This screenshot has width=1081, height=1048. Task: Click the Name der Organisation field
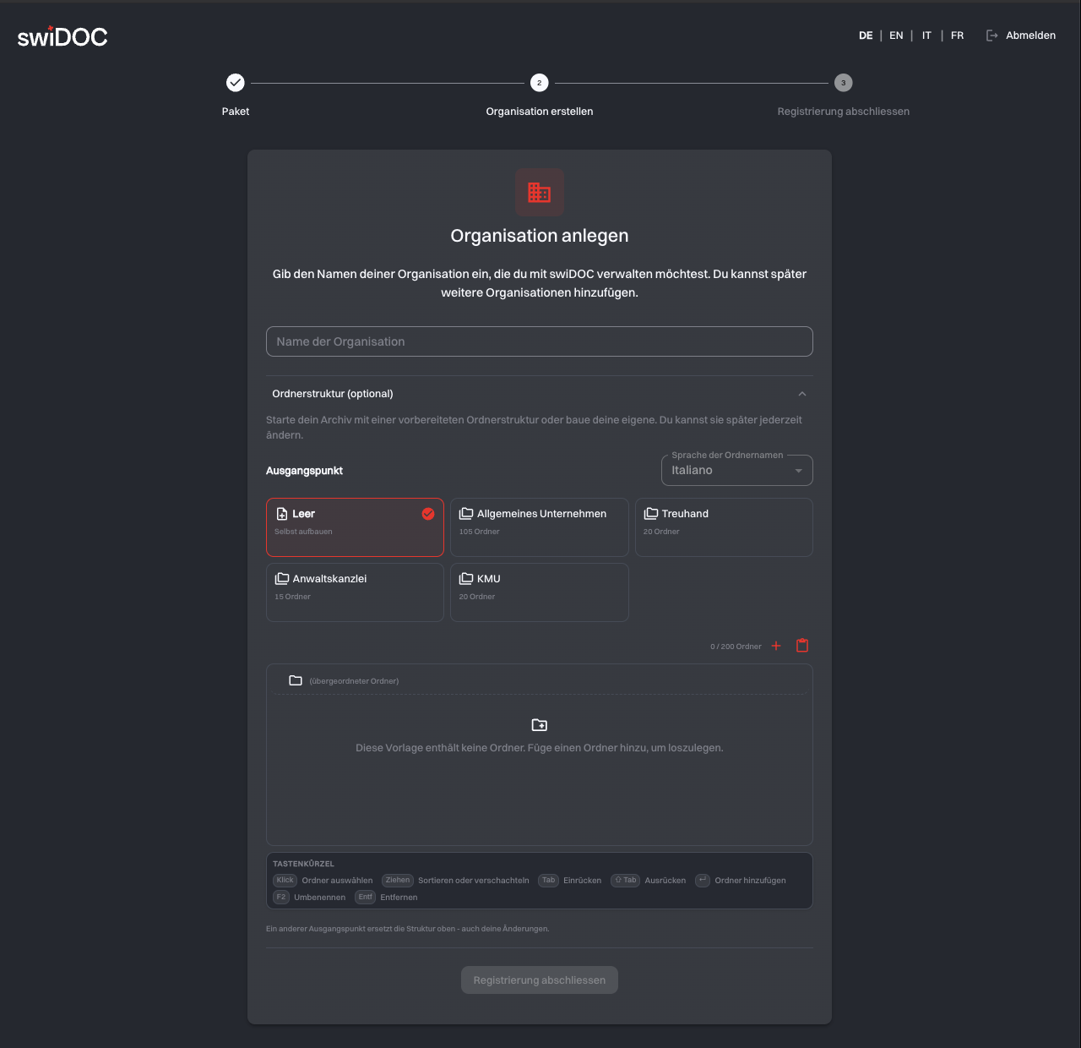click(540, 341)
